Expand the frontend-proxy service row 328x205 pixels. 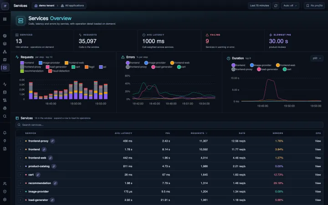[x=20, y=141]
